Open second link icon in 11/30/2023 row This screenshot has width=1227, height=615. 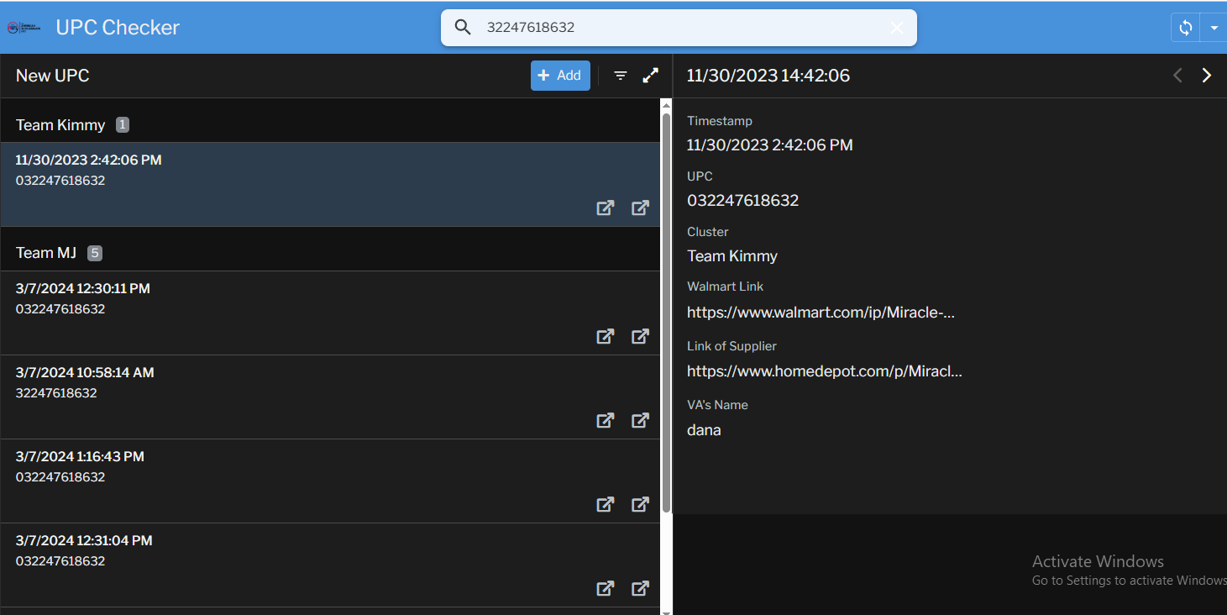coord(641,208)
